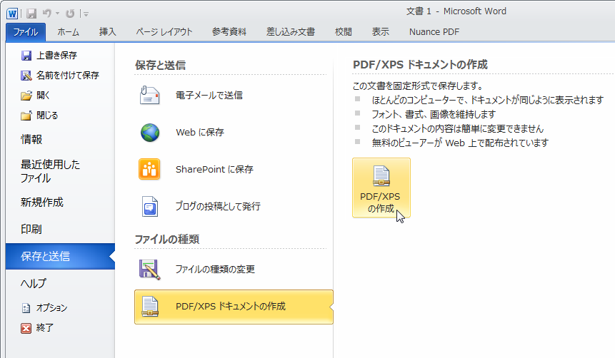Screen dimensions: 615x358
Task: Select PDF/XPS ドキュメントの作成 list entry
Action: click(x=234, y=307)
